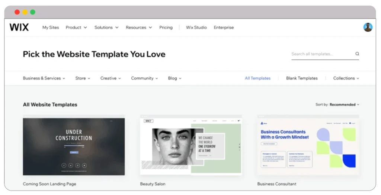Expand the Store category

(83, 78)
